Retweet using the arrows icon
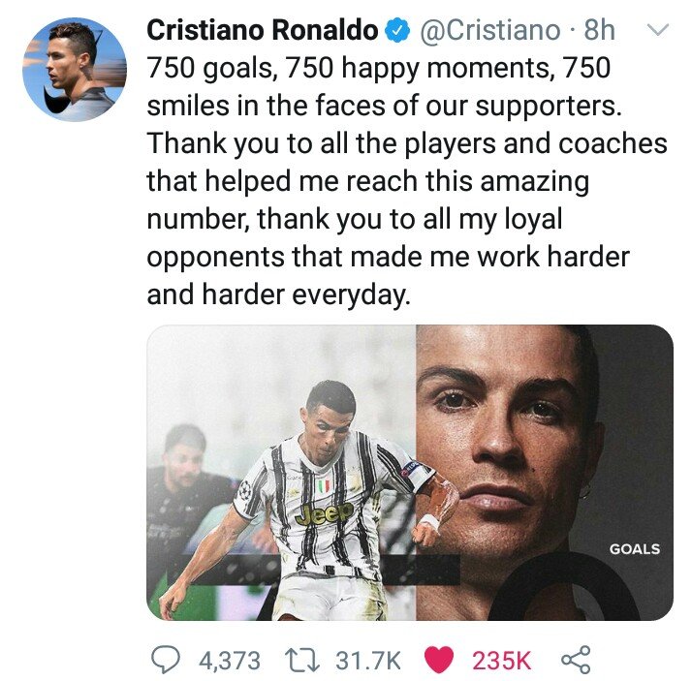Screen dimensions: 692x681 (301, 660)
